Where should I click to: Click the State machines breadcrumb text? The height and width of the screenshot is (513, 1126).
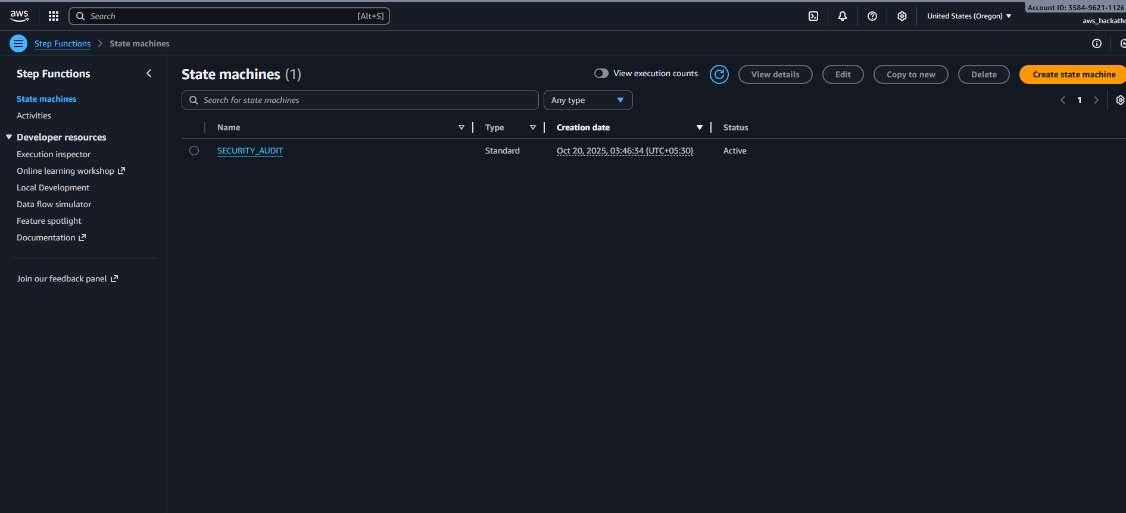point(139,43)
